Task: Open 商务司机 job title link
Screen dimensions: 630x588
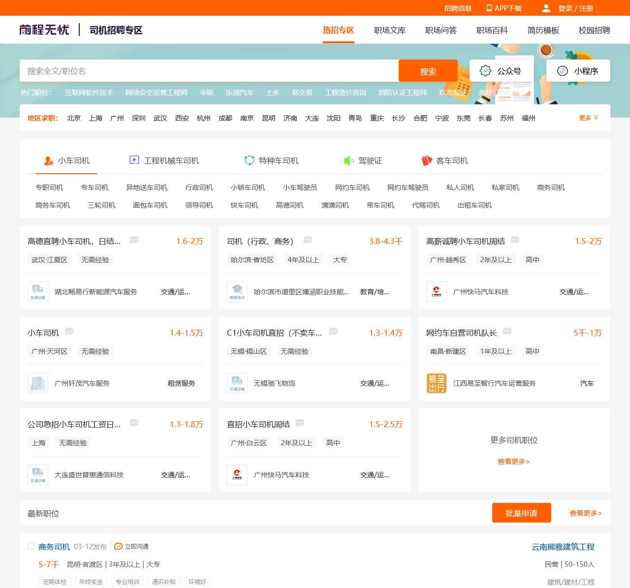Action: pos(54,547)
